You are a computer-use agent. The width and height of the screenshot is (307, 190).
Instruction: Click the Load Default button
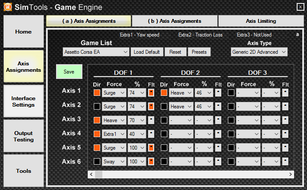tap(147, 52)
